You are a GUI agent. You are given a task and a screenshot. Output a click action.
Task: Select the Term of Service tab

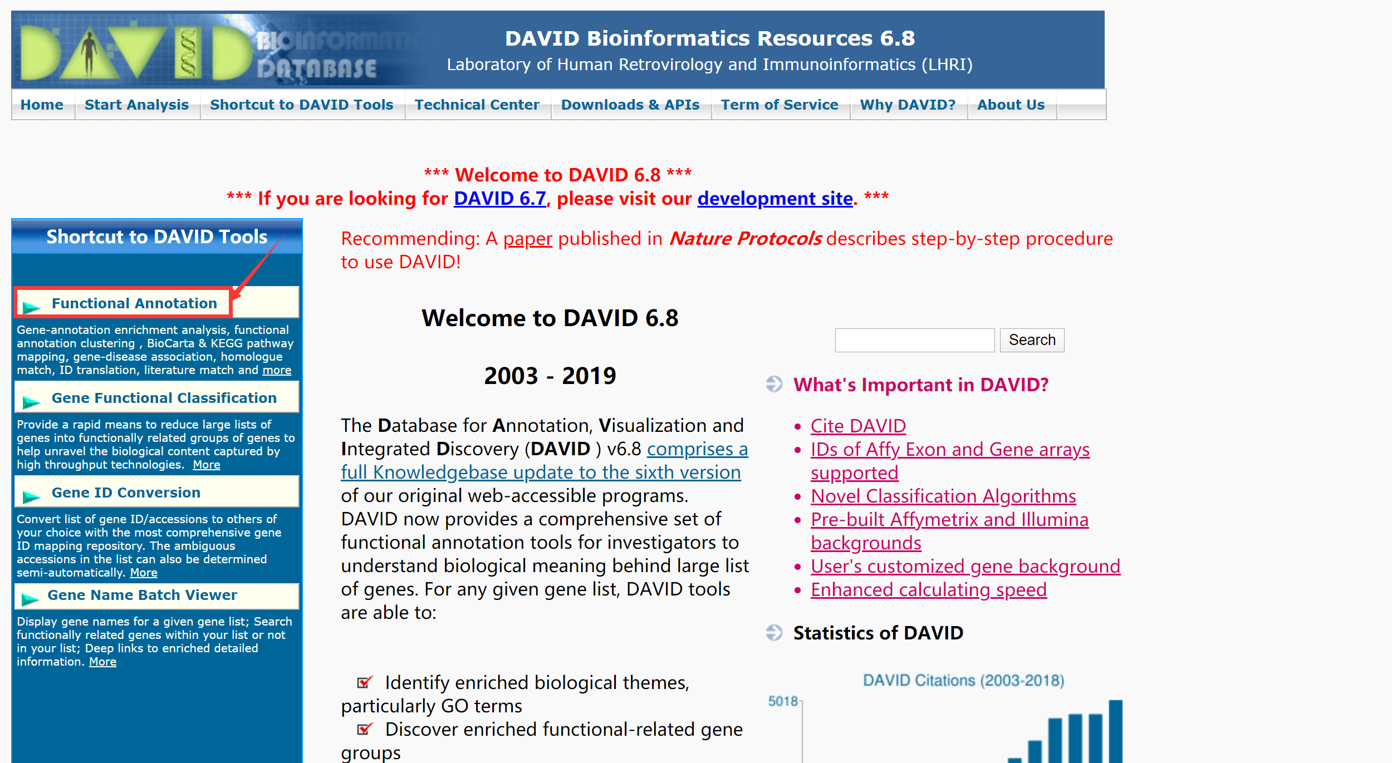780,105
